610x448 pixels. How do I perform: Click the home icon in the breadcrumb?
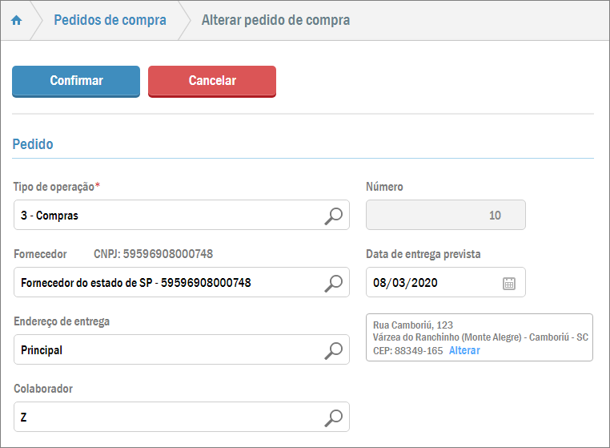(x=16, y=21)
